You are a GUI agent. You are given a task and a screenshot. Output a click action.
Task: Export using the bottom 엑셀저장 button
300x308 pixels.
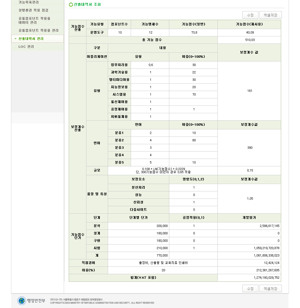point(270,288)
